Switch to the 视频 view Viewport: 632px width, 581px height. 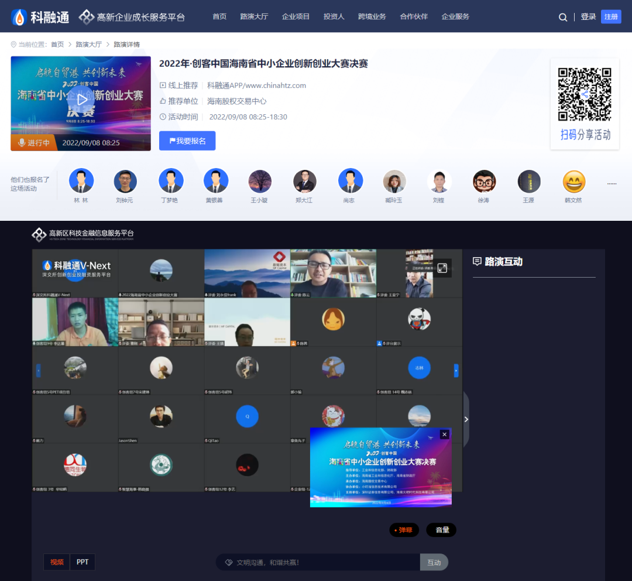57,562
